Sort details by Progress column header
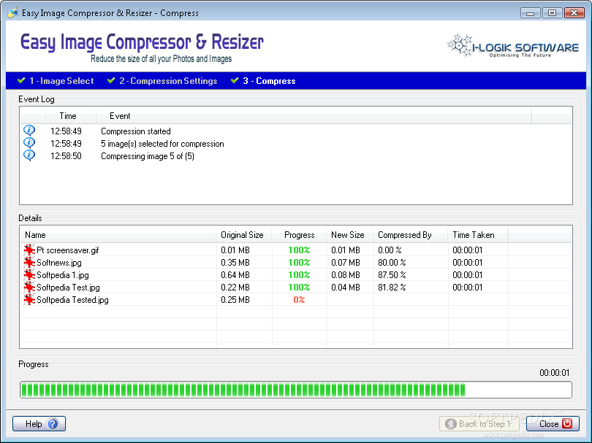 (299, 235)
